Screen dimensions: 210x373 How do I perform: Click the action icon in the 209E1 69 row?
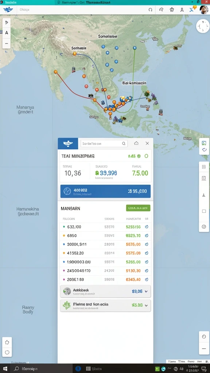click(147, 279)
